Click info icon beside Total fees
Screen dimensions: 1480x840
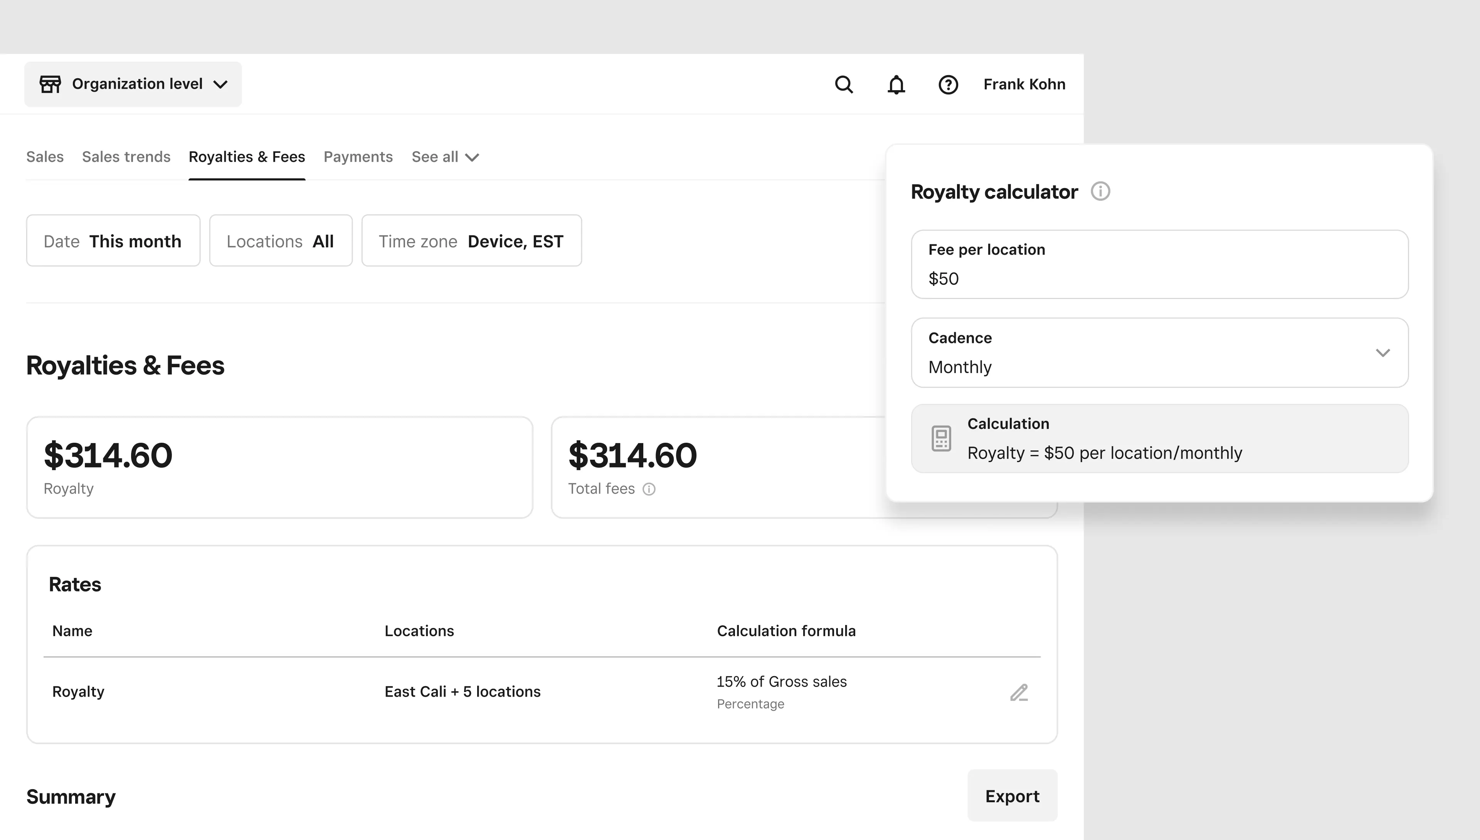649,489
